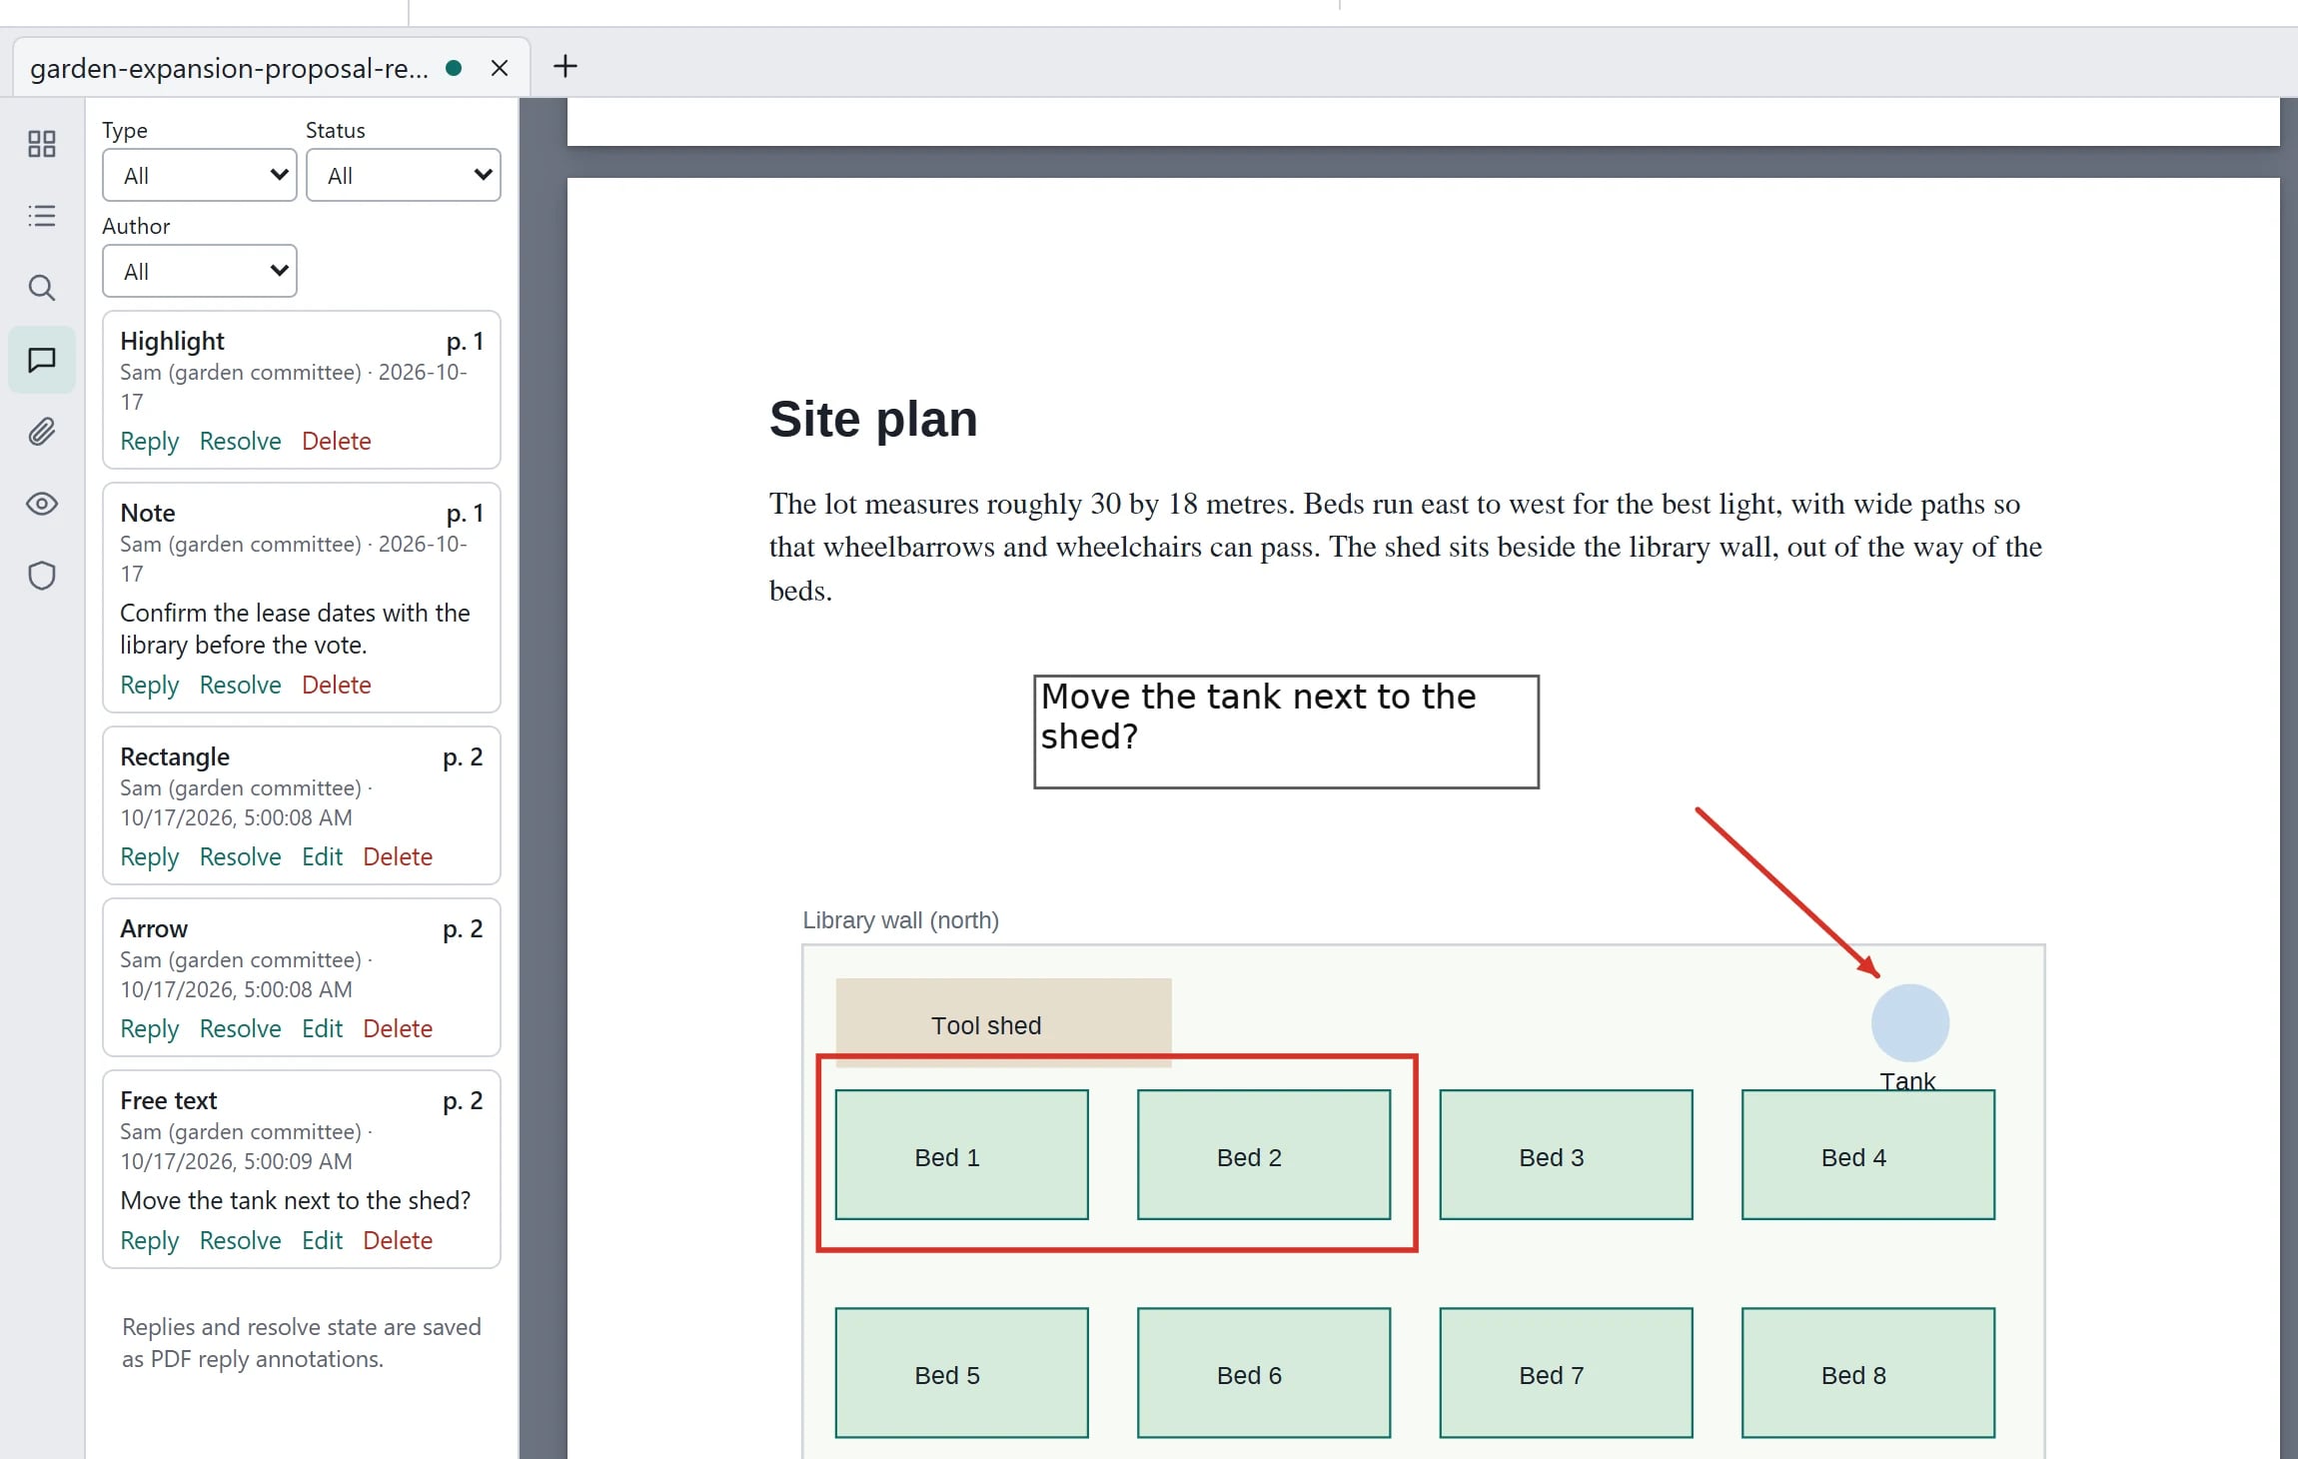Viewport: 2298px width, 1459px height.
Task: Reply to the Arrow annotation
Action: (150, 1028)
